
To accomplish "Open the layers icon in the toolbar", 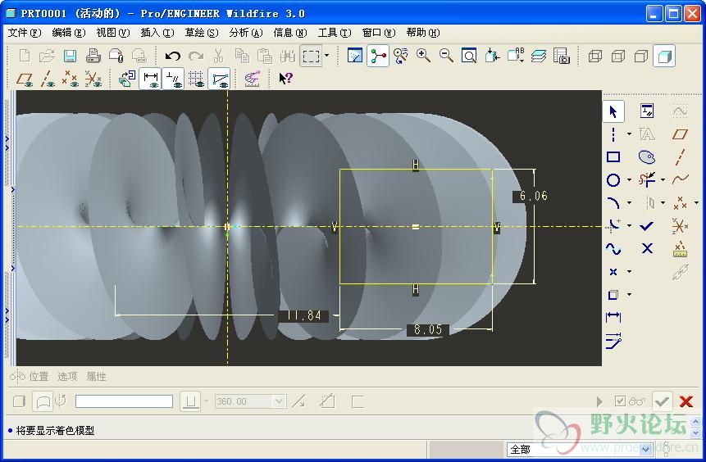I will (538, 57).
